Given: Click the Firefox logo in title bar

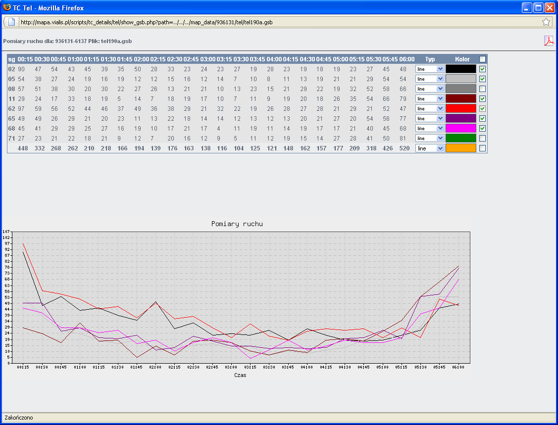Looking at the screenshot, I should [x=7, y=7].
